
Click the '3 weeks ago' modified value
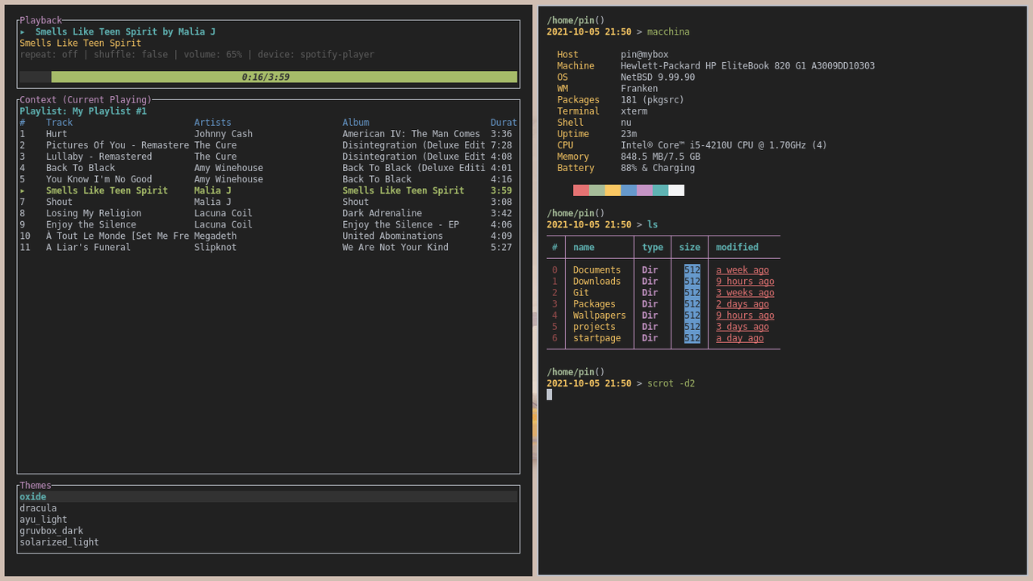tap(745, 293)
